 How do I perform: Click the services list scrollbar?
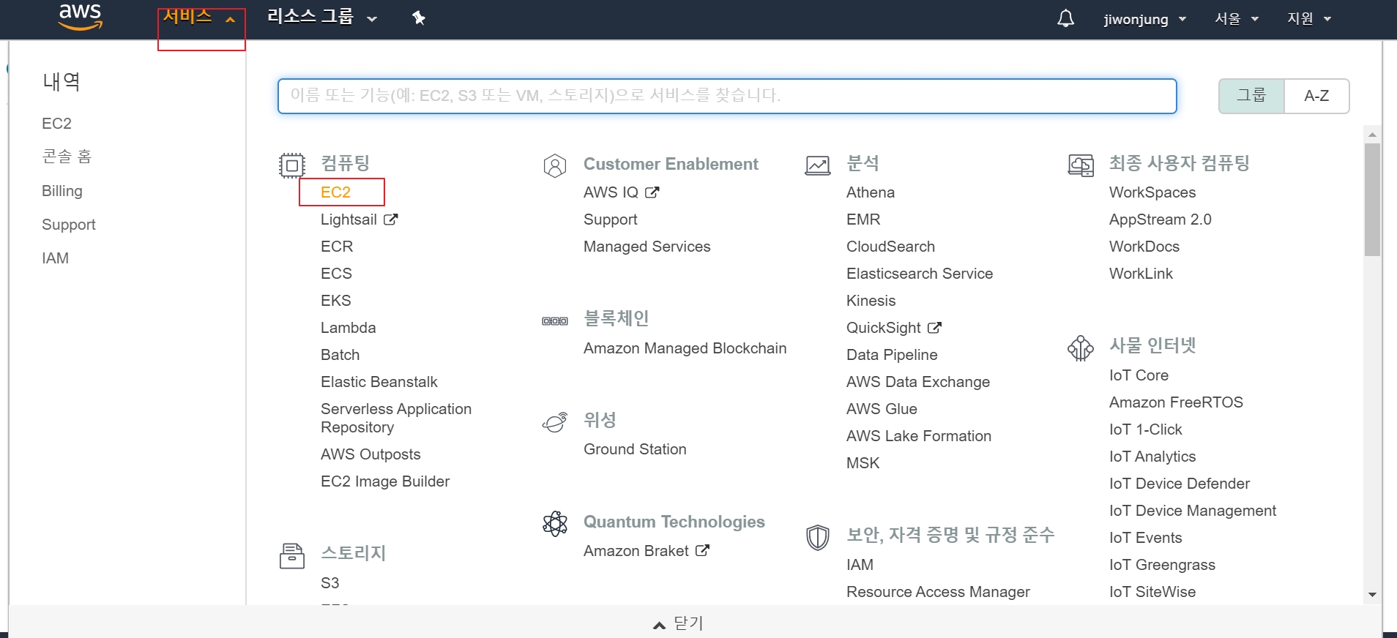coord(1373,200)
